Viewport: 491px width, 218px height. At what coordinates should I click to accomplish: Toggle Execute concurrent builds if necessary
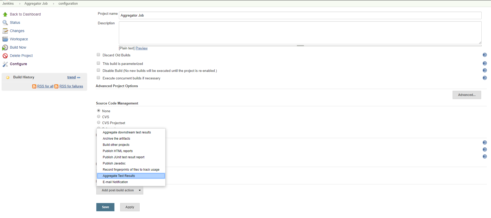pos(98,78)
